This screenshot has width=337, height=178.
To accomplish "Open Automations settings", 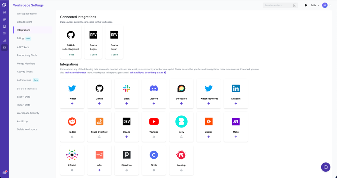I will coord(24,80).
